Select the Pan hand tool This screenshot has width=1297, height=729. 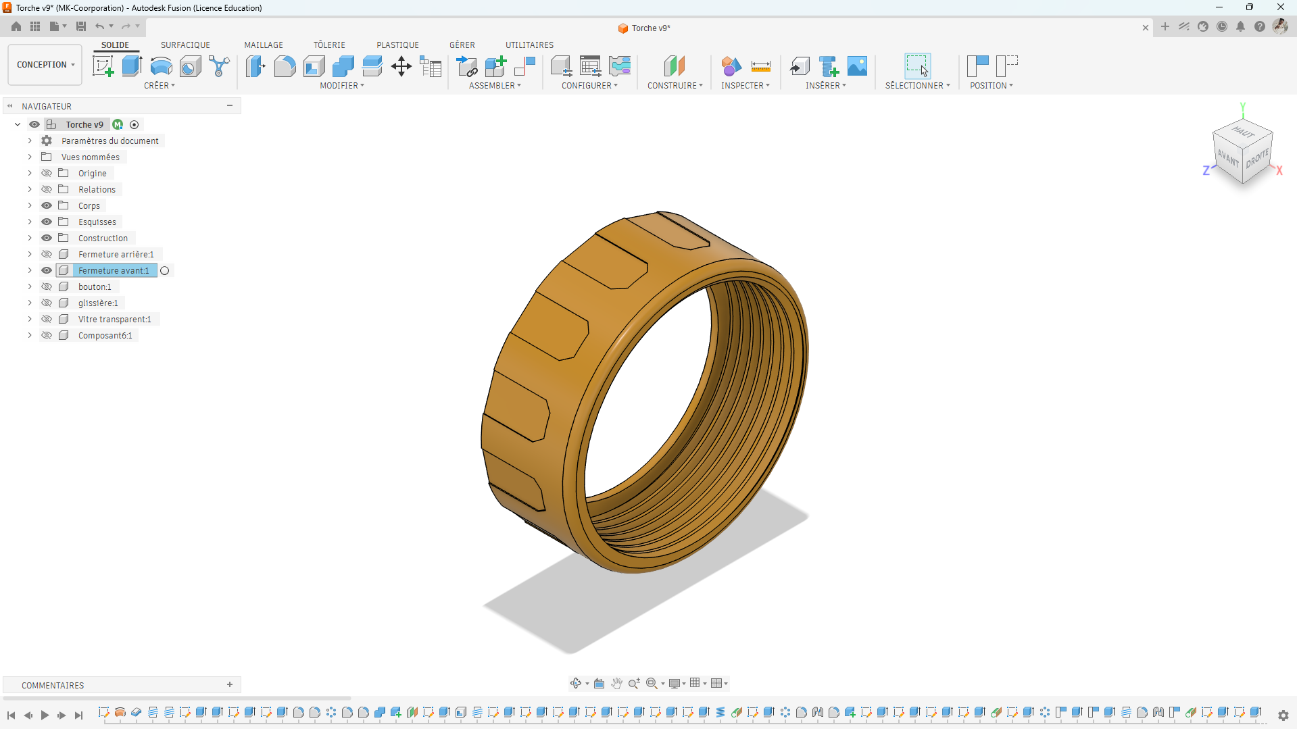click(x=616, y=683)
